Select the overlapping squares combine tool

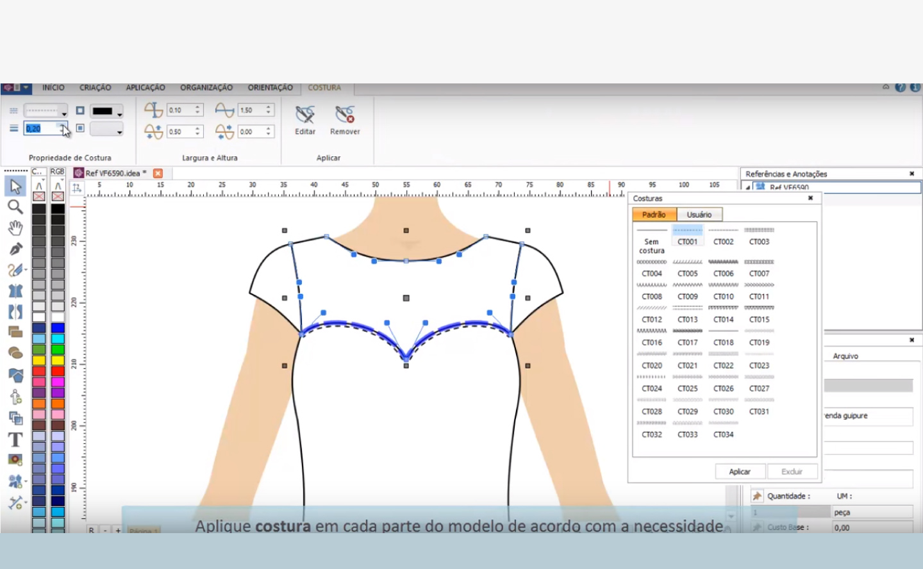(15, 418)
